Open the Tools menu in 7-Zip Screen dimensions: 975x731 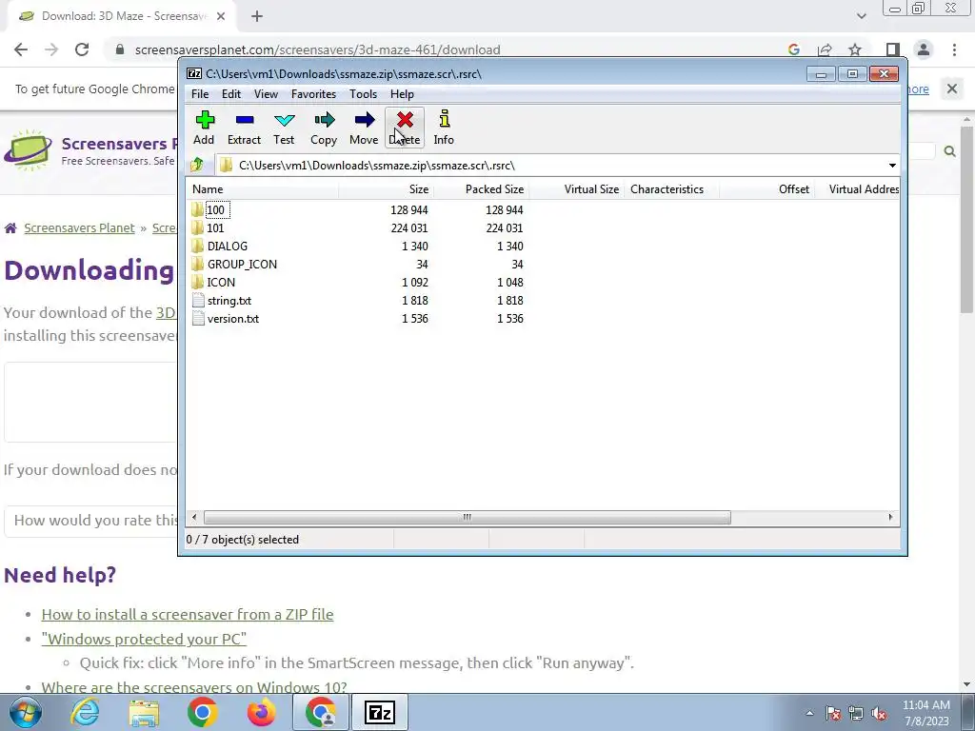363,94
